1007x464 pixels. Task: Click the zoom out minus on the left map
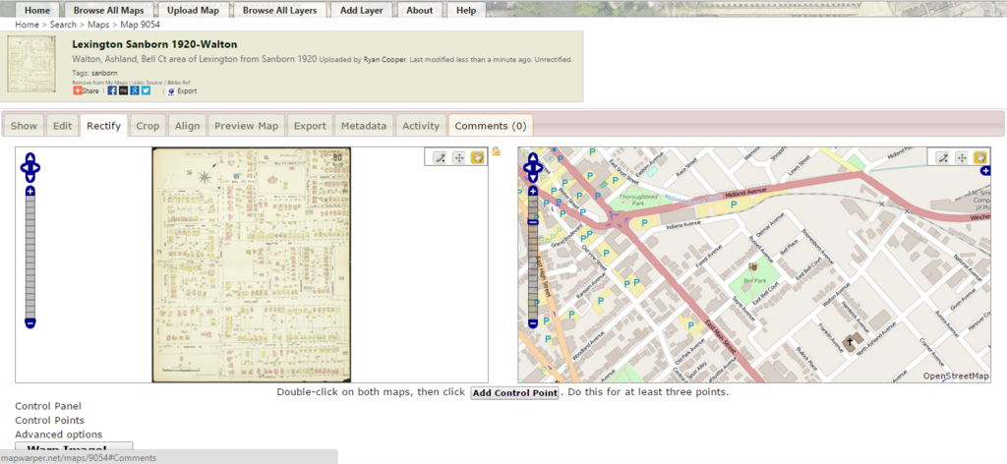(x=30, y=322)
